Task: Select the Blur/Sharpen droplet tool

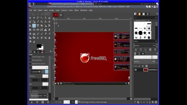Action: tap(49, 38)
